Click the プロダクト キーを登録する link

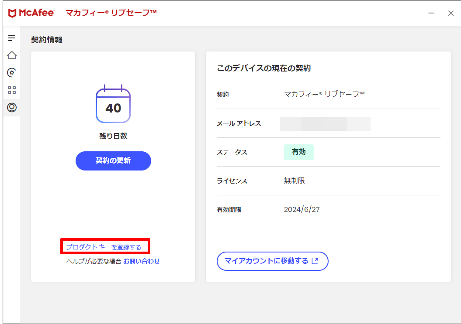[x=104, y=247]
